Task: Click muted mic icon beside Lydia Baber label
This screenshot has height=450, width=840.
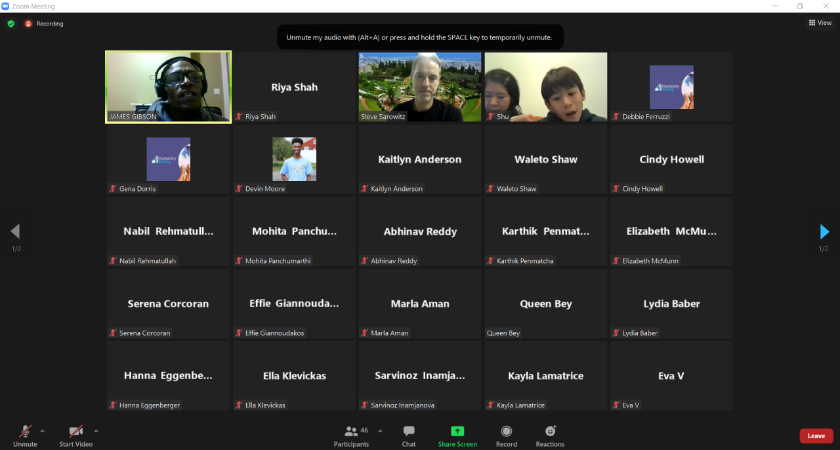Action: (x=617, y=333)
